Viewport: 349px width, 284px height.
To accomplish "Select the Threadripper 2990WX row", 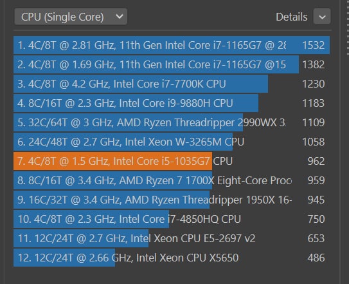I will click(172, 122).
